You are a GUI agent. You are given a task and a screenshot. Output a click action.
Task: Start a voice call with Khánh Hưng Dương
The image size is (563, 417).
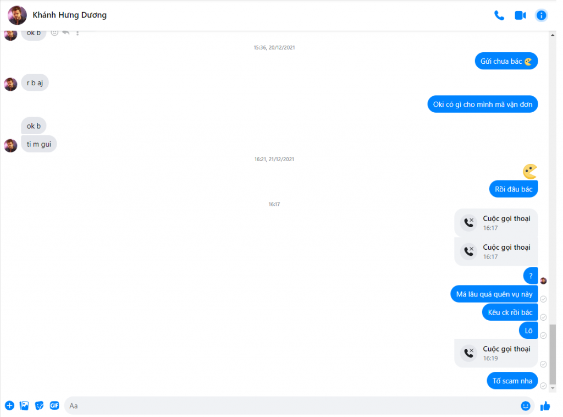click(x=499, y=15)
